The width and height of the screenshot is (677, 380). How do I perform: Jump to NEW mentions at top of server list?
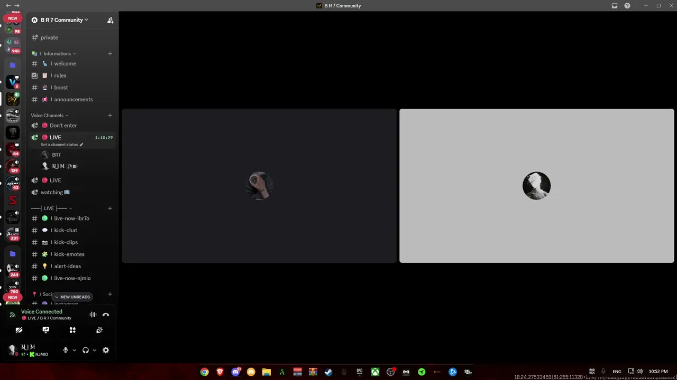(13, 18)
